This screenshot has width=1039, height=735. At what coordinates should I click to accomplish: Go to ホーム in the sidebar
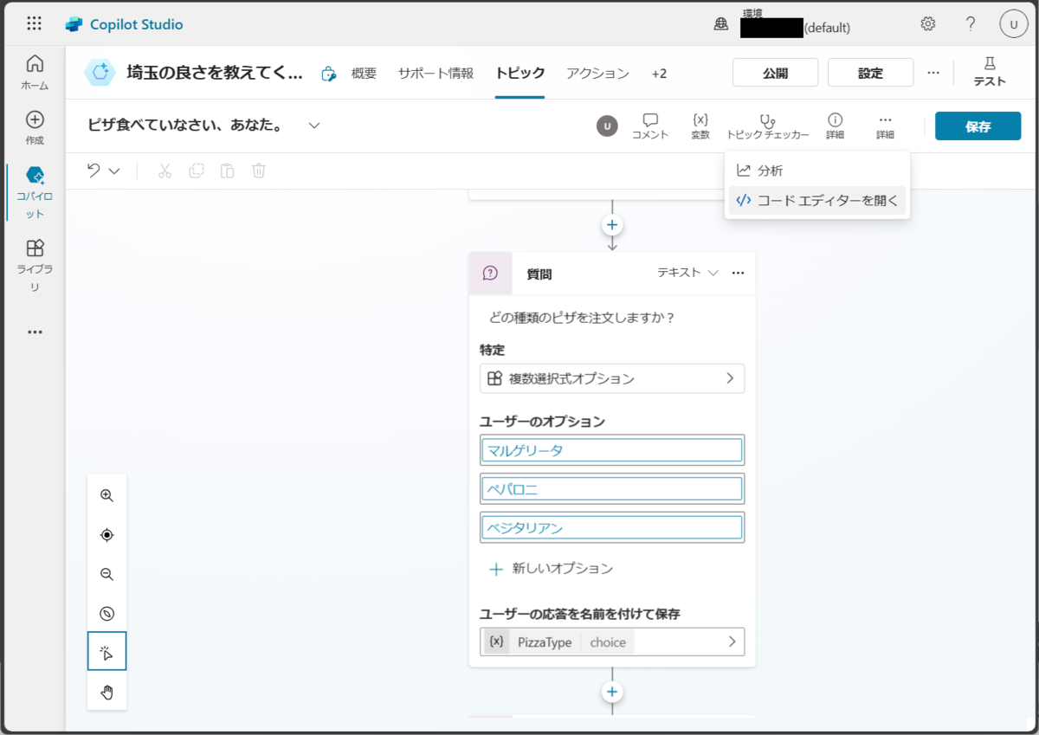click(35, 73)
